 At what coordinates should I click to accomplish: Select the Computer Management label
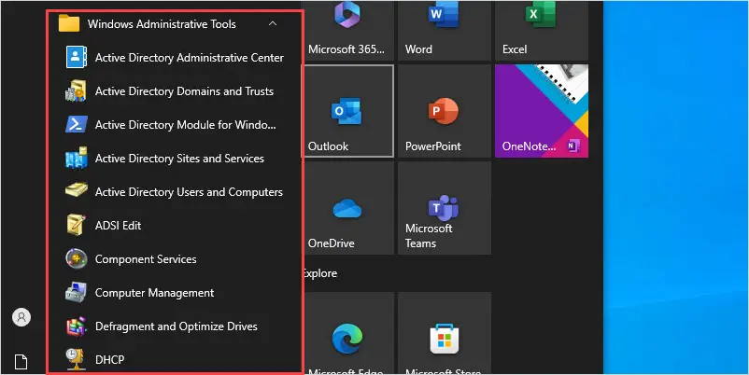click(154, 293)
